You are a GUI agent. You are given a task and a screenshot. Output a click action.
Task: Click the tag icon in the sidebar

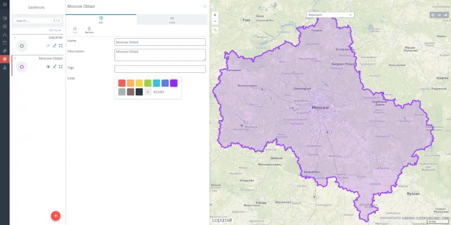click(x=5, y=51)
